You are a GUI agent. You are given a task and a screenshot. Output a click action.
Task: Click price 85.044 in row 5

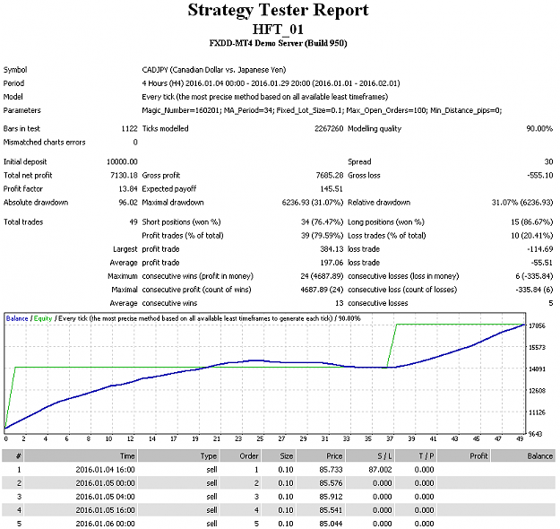pyautogui.click(x=331, y=524)
